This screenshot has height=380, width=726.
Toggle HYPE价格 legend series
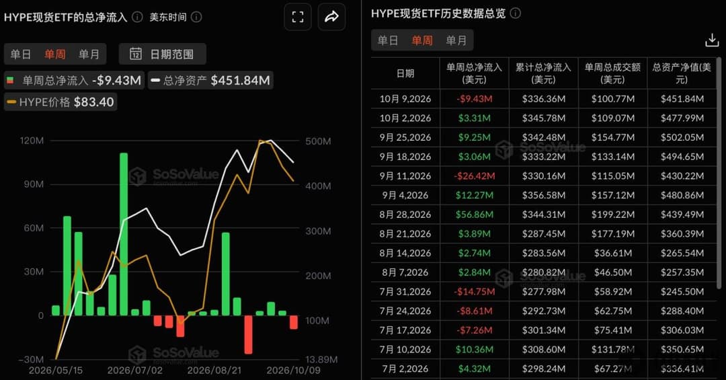(x=61, y=102)
